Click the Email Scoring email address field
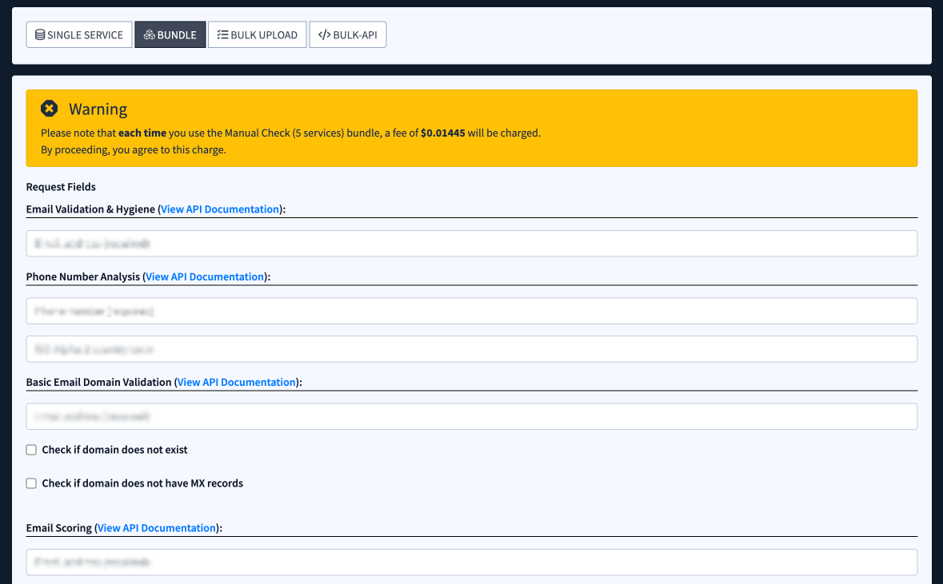The height and width of the screenshot is (584, 943). (472, 562)
